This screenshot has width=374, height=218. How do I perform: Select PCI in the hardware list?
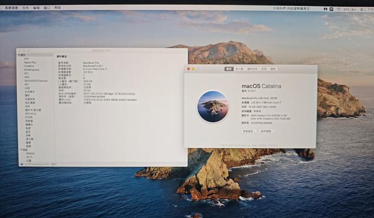point(26,74)
